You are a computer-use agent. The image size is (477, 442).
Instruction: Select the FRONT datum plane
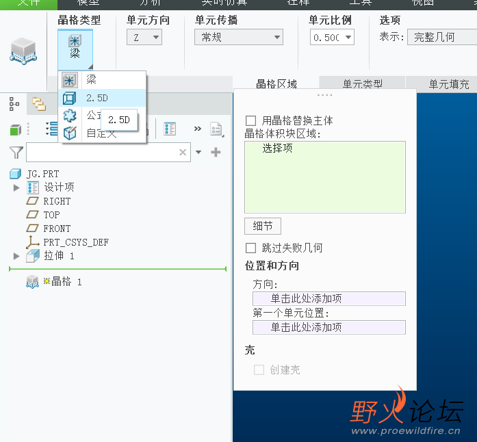coord(57,229)
